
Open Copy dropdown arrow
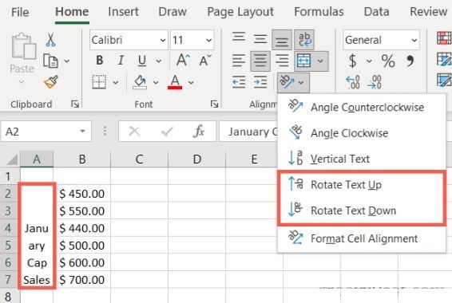point(66,61)
